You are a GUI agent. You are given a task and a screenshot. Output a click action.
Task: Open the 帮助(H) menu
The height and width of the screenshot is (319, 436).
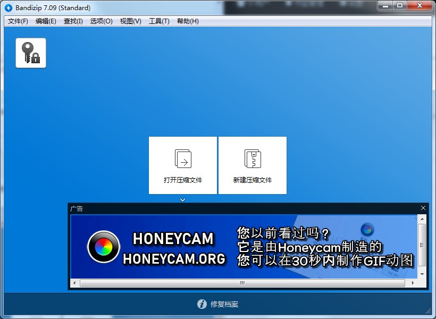[x=188, y=21]
